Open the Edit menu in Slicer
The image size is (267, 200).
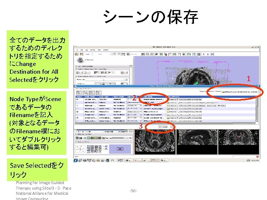pyautogui.click(x=82, y=50)
